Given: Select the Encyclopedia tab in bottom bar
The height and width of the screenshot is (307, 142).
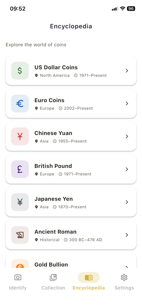Looking at the screenshot, I should [89, 281].
